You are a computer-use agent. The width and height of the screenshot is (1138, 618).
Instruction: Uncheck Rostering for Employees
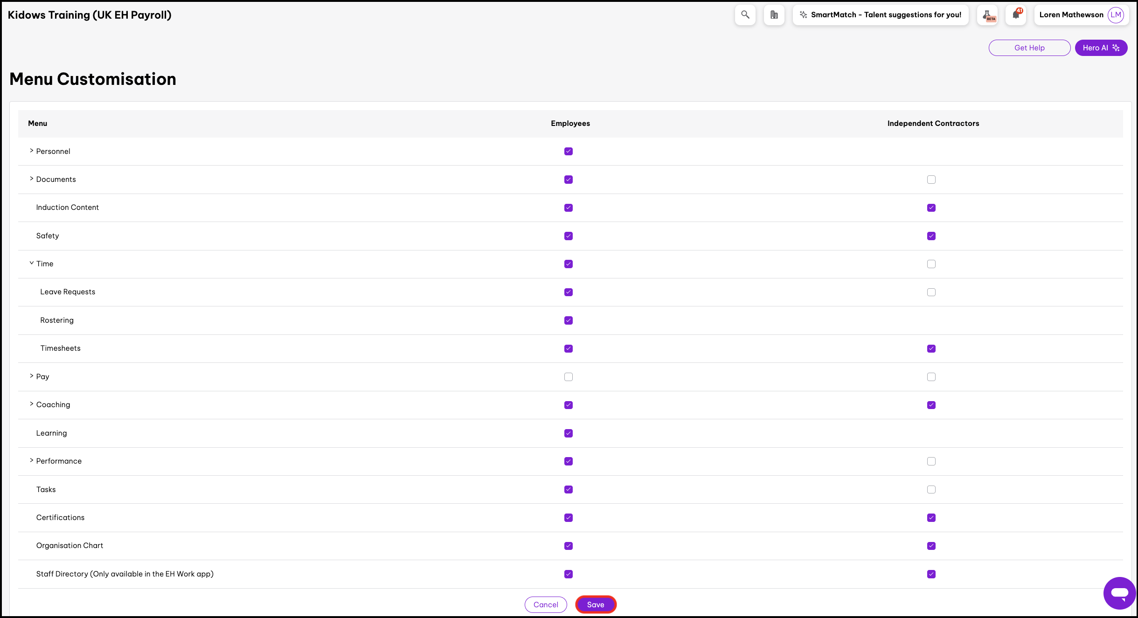[x=568, y=320]
